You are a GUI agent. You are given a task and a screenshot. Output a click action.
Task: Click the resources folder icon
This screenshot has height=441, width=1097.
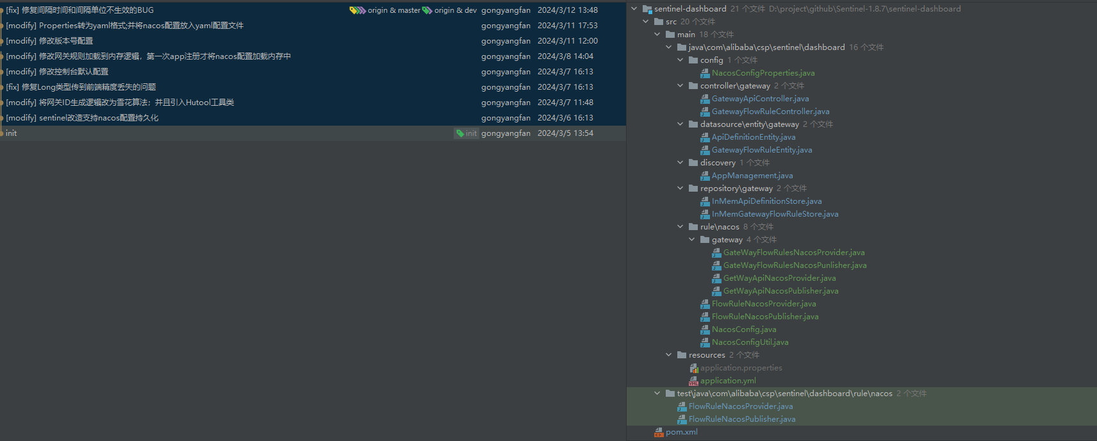[682, 355]
